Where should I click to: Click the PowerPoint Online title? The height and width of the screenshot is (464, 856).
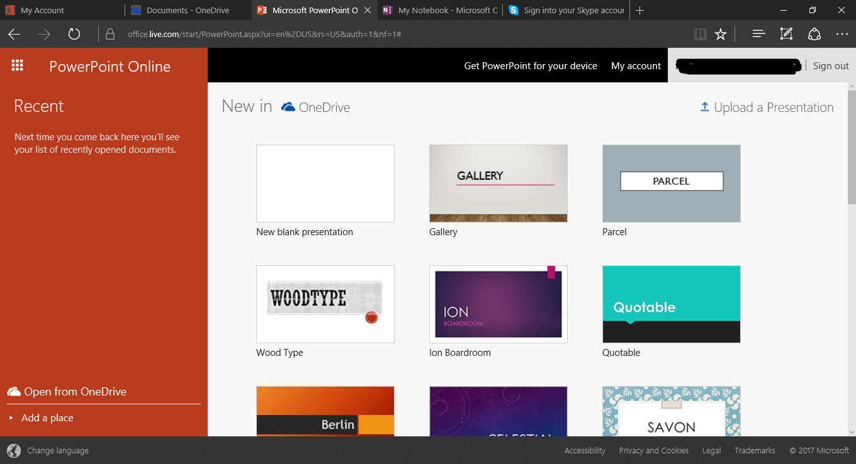pyautogui.click(x=110, y=67)
